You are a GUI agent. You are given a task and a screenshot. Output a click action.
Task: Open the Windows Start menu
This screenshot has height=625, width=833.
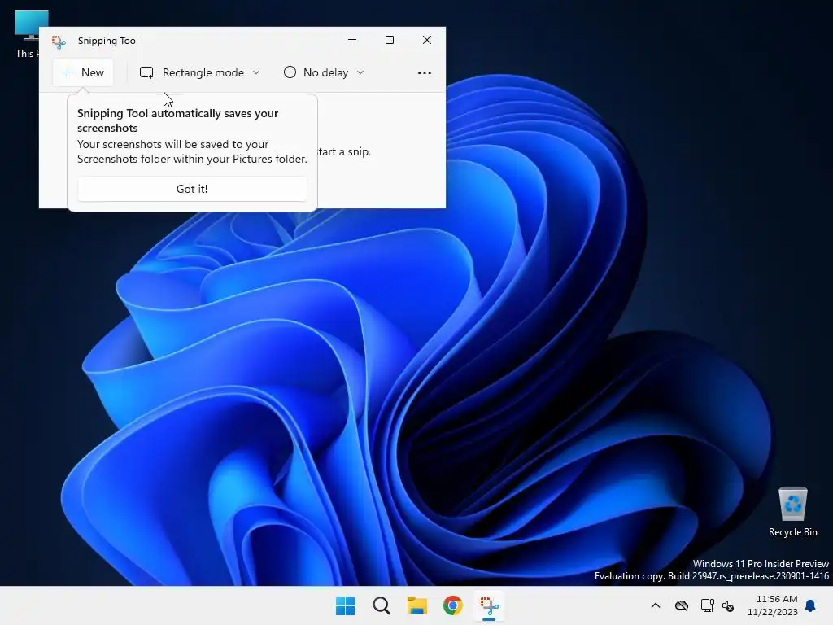pyautogui.click(x=345, y=605)
